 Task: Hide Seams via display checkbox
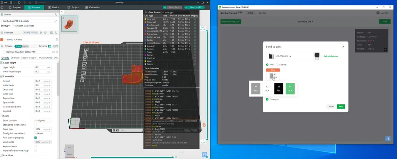[x=195, y=64]
